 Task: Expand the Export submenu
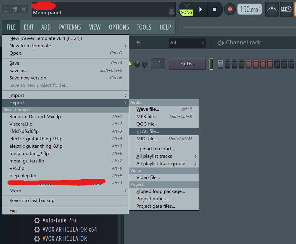point(66,103)
